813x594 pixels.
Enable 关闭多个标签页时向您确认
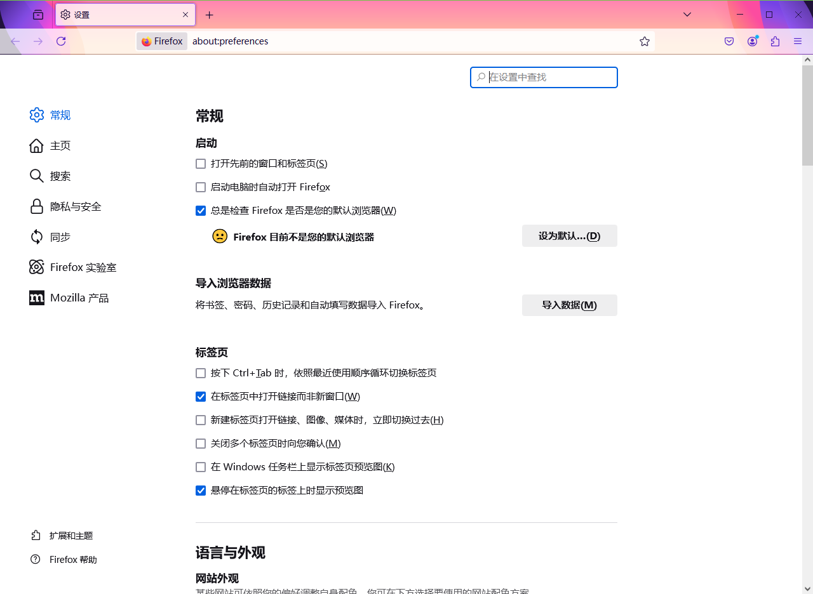[201, 444]
